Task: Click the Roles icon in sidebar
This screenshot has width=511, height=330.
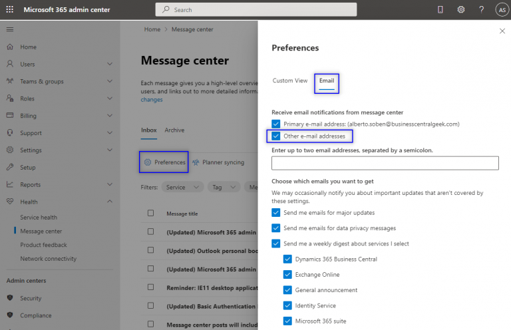Action: coord(10,98)
